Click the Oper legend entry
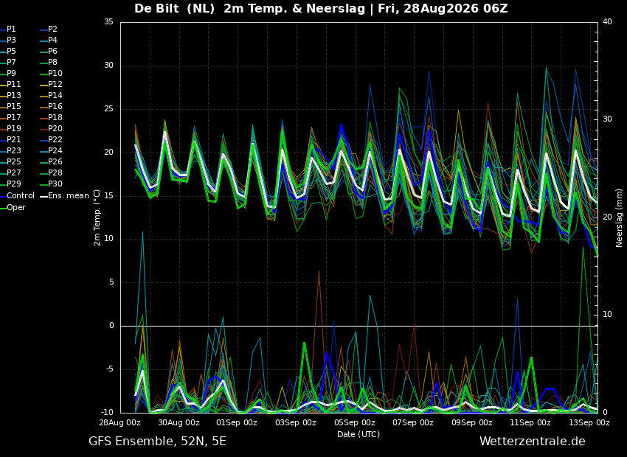 coord(13,207)
